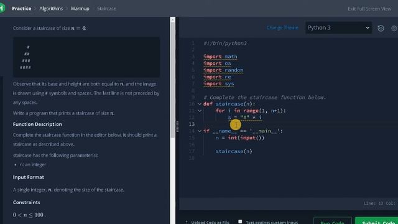Click the line 'import os'
Viewport: 398px width, 224px height.
click(x=217, y=63)
